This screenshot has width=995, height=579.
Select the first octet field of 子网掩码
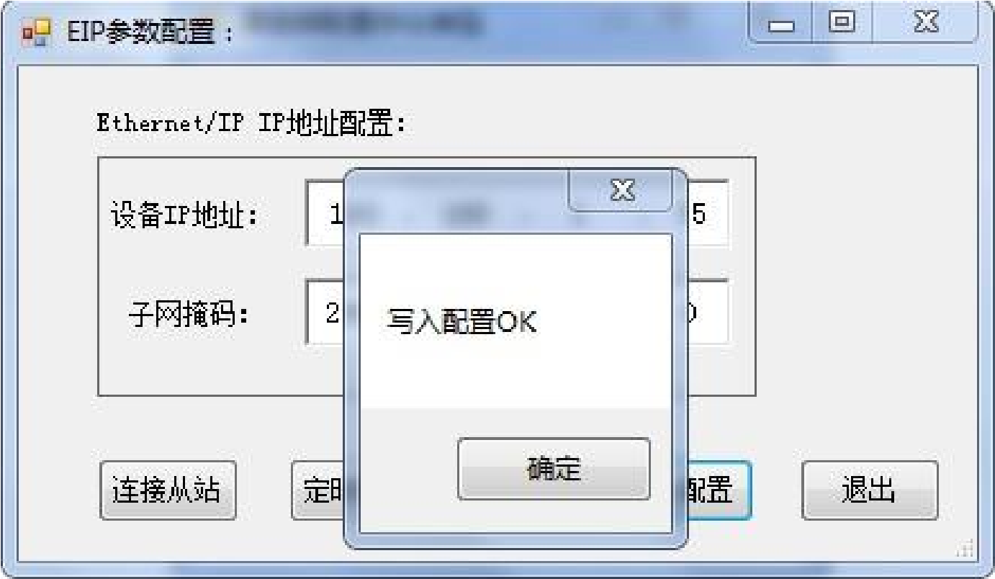tap(325, 313)
